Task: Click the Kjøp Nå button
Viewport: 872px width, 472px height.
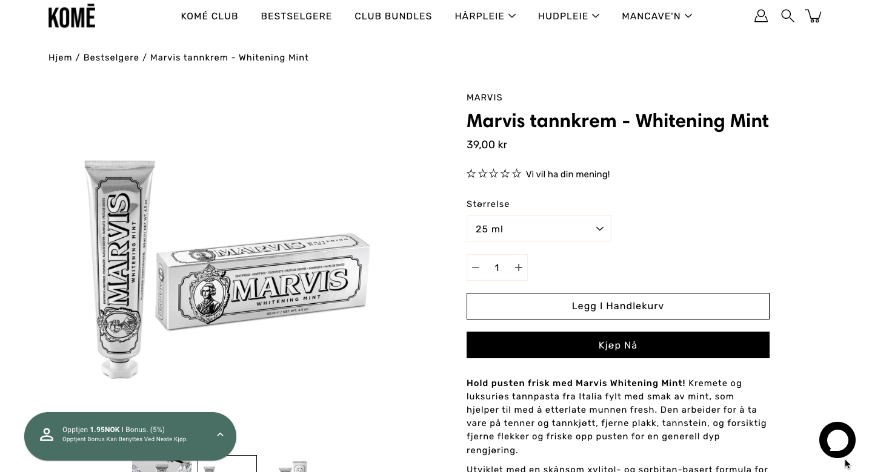Action: pyautogui.click(x=618, y=345)
